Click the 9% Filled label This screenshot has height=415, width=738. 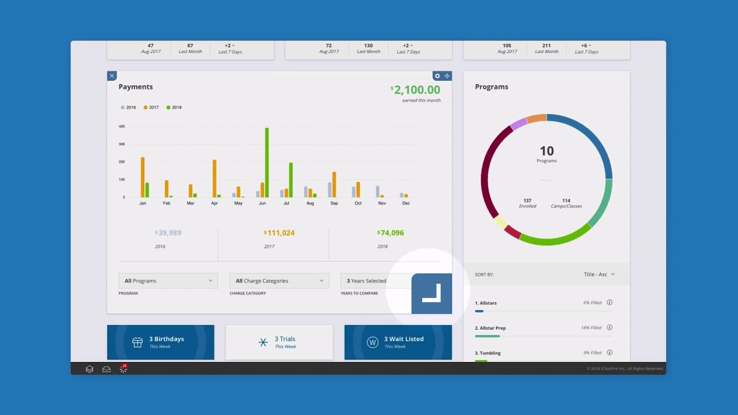[x=592, y=352]
